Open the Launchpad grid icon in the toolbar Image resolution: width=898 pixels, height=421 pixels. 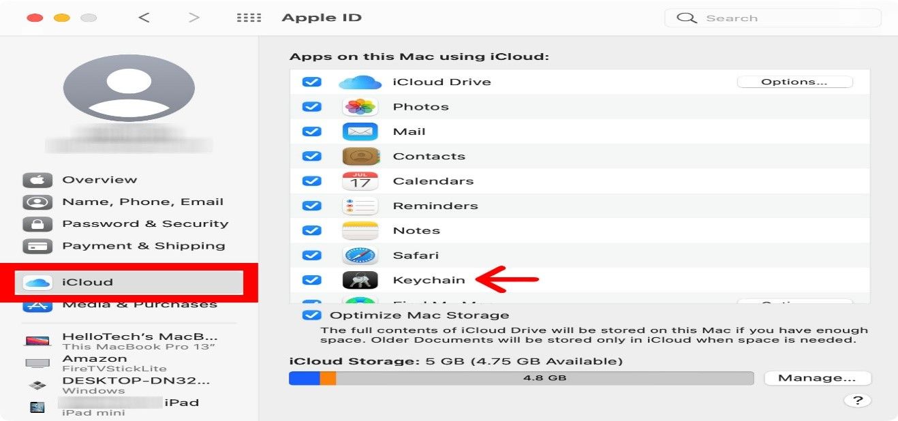[x=249, y=17]
